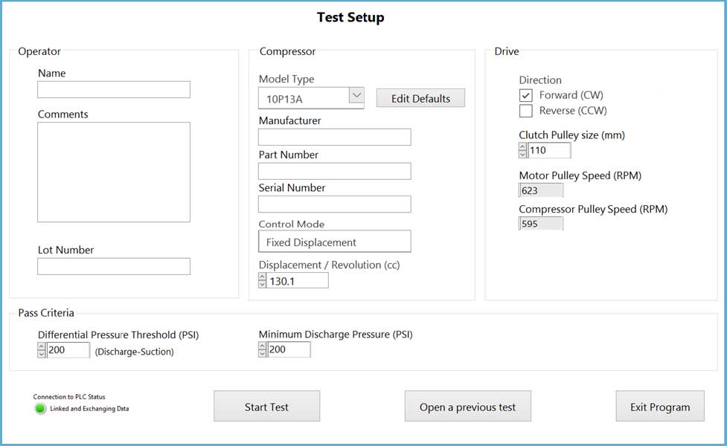Click the Lot Number field

114,266
